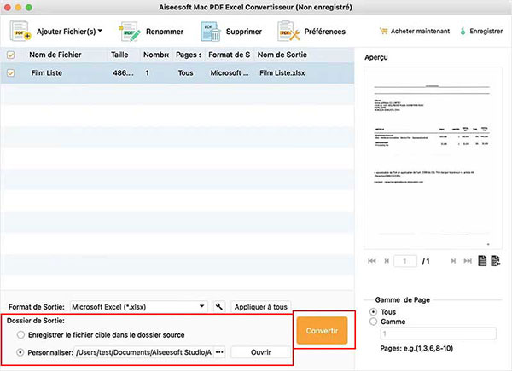Click the Ajouter Fichier(s) PDF plus icon
This screenshot has height=371, width=512.
point(20,32)
